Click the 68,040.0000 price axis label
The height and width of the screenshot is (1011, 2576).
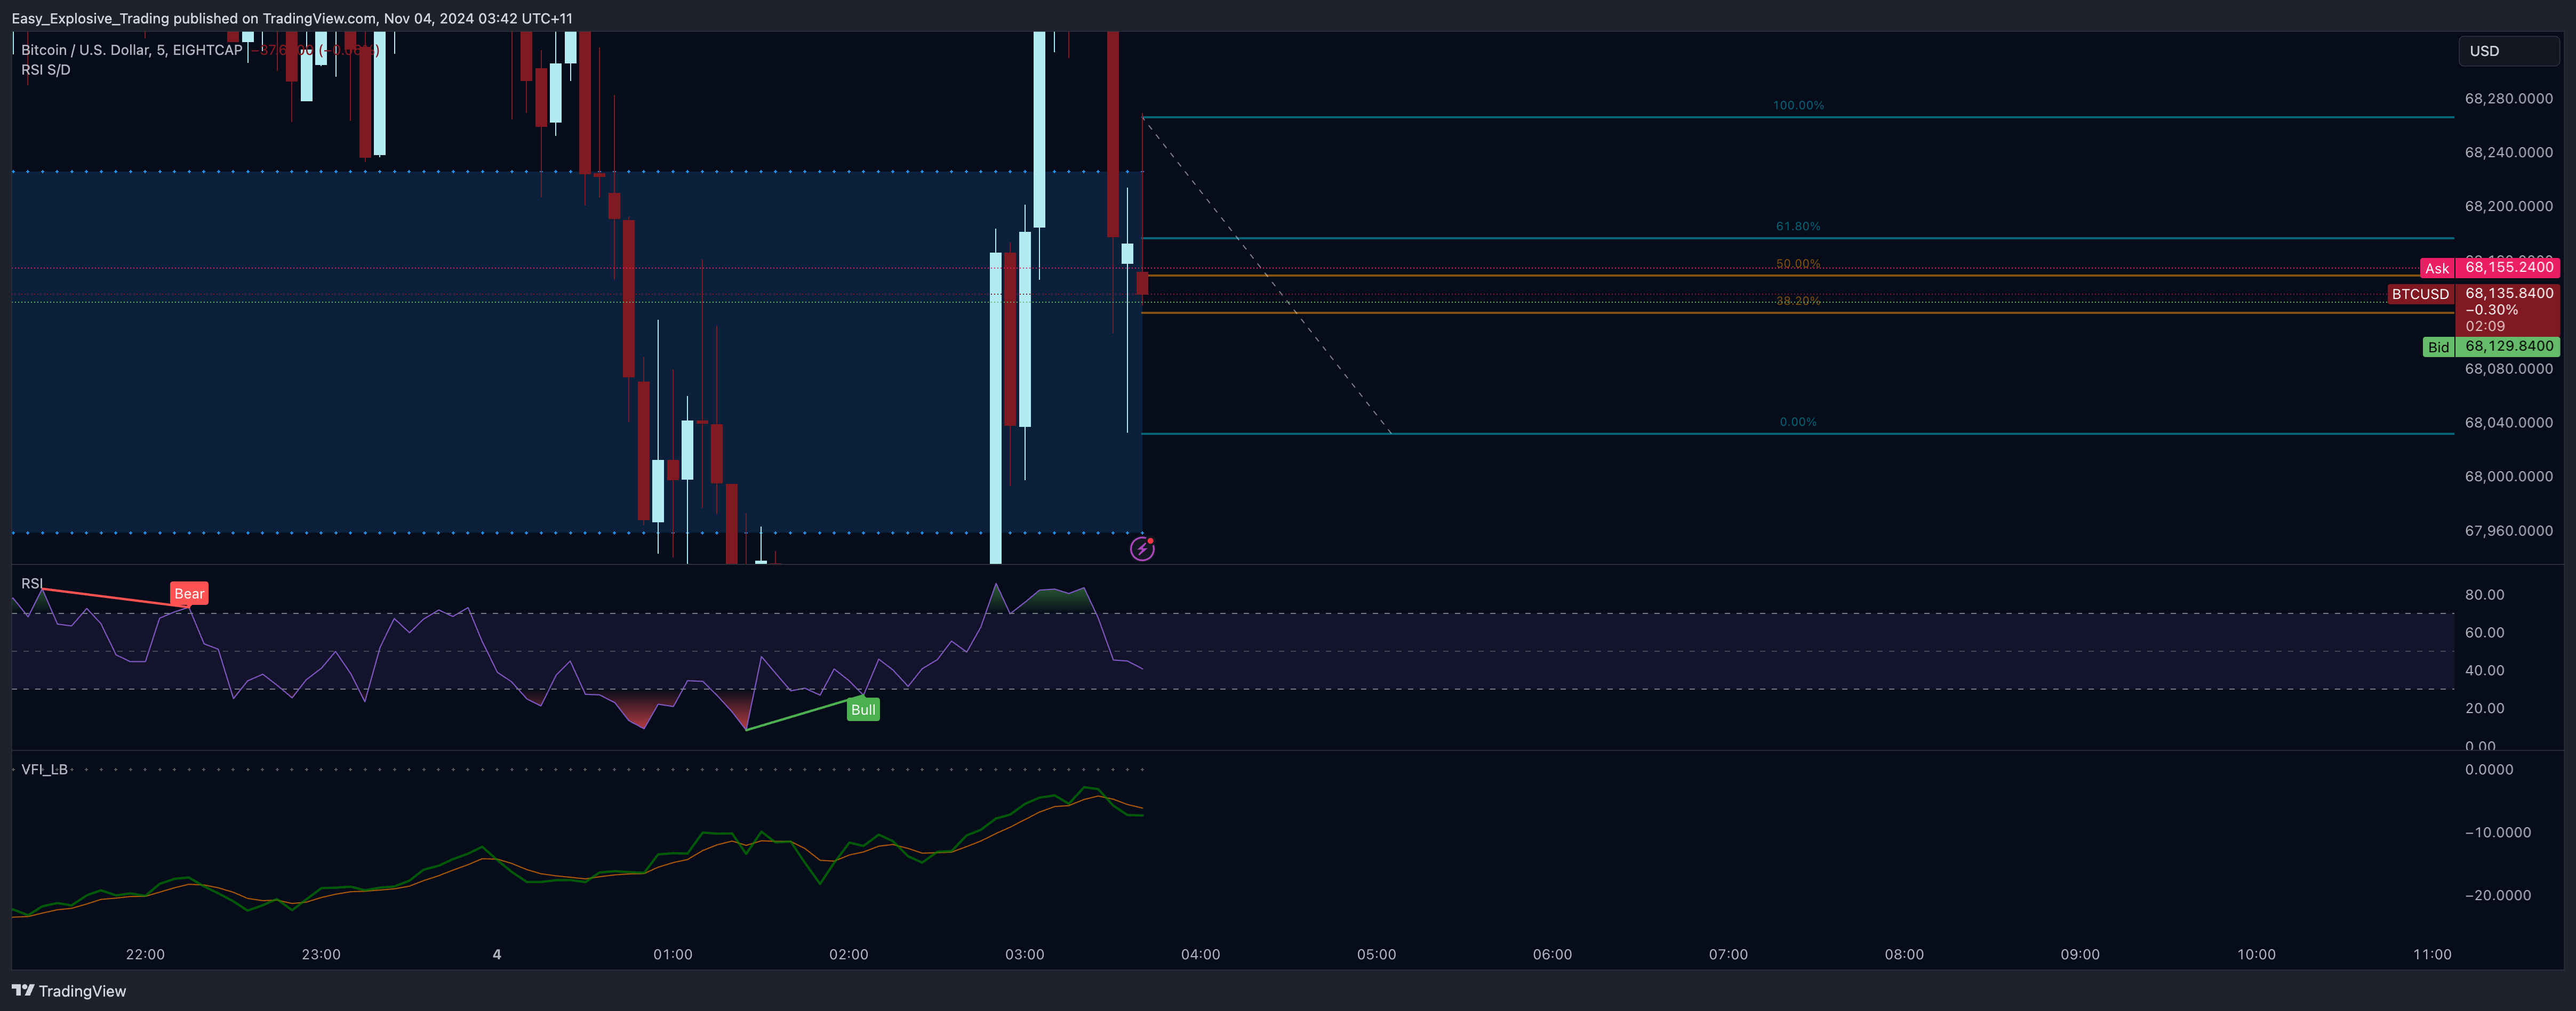2508,423
